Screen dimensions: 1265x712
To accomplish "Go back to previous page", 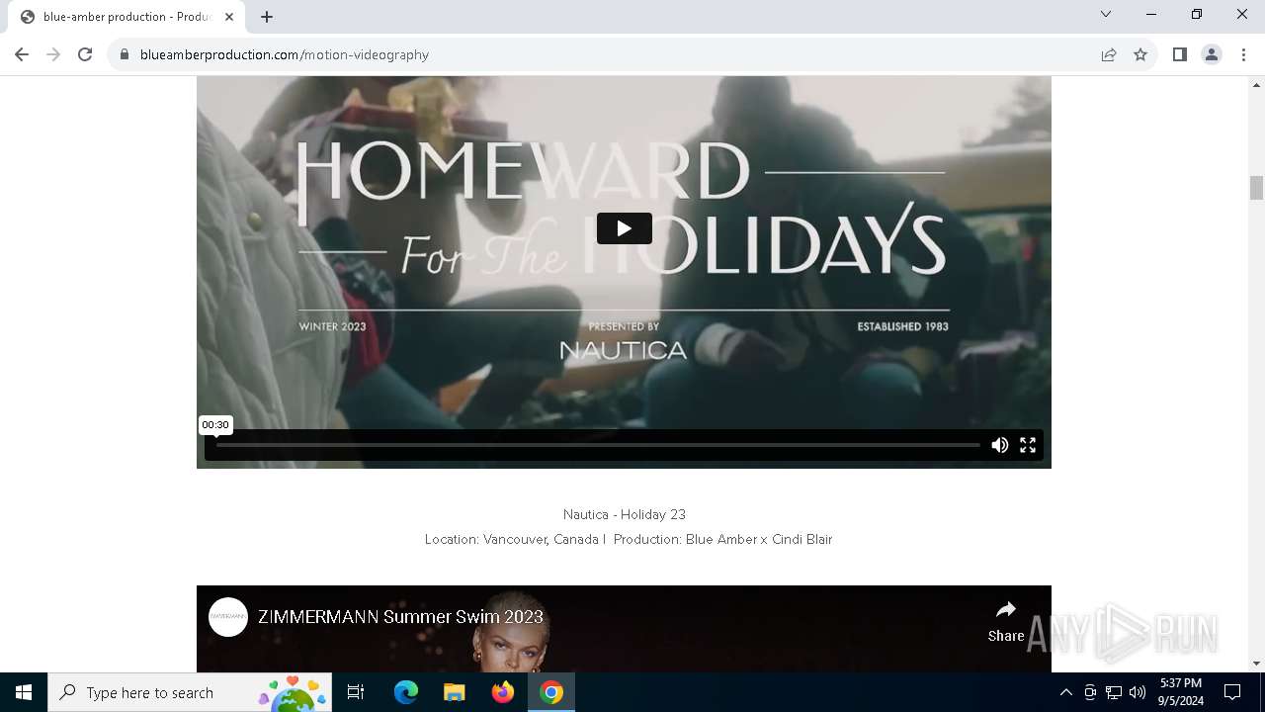I will 22,54.
